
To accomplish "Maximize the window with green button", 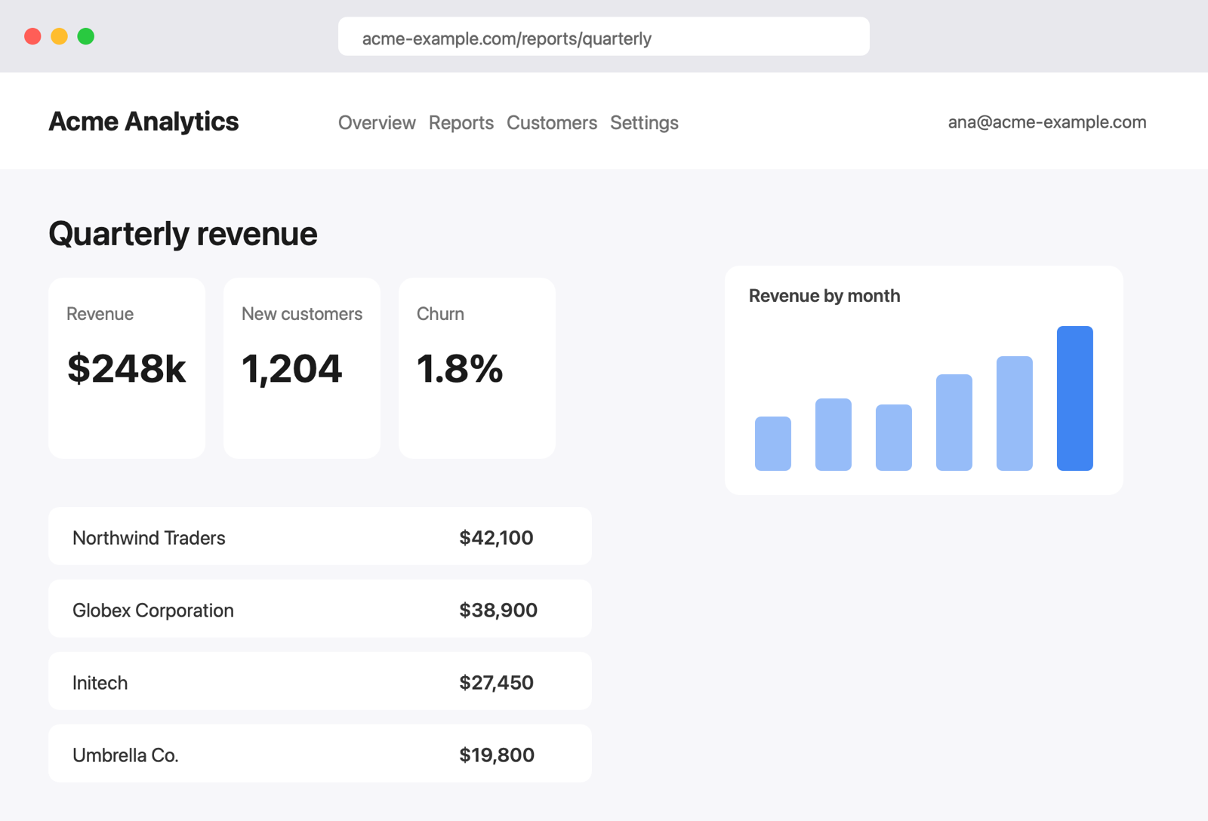I will click(86, 36).
